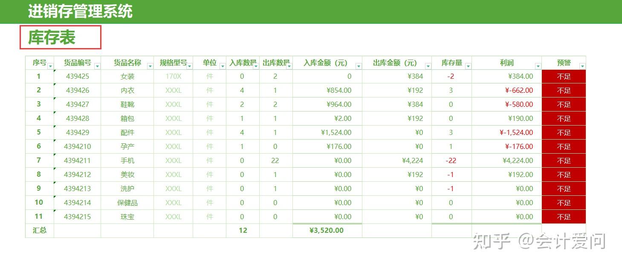This screenshot has height=266, width=622.
Task: Click the 不足 warning in 珠宝 row
Action: pyautogui.click(x=564, y=217)
